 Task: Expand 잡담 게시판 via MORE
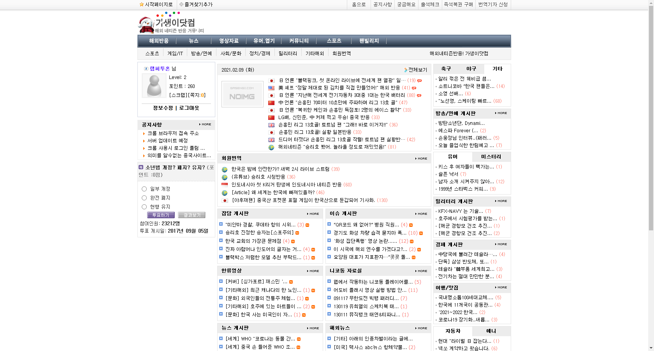tap(313, 214)
